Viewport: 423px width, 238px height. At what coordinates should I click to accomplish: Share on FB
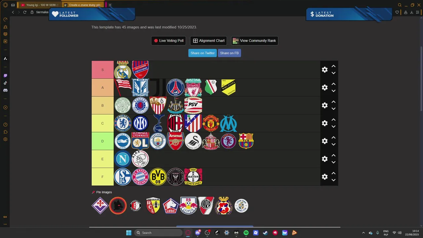(229, 53)
